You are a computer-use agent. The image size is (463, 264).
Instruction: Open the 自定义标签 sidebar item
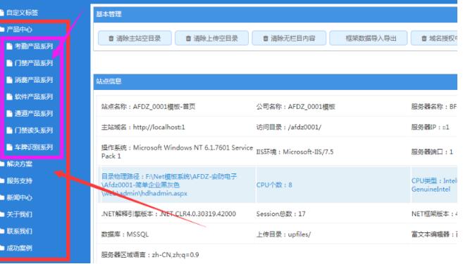click(x=22, y=13)
